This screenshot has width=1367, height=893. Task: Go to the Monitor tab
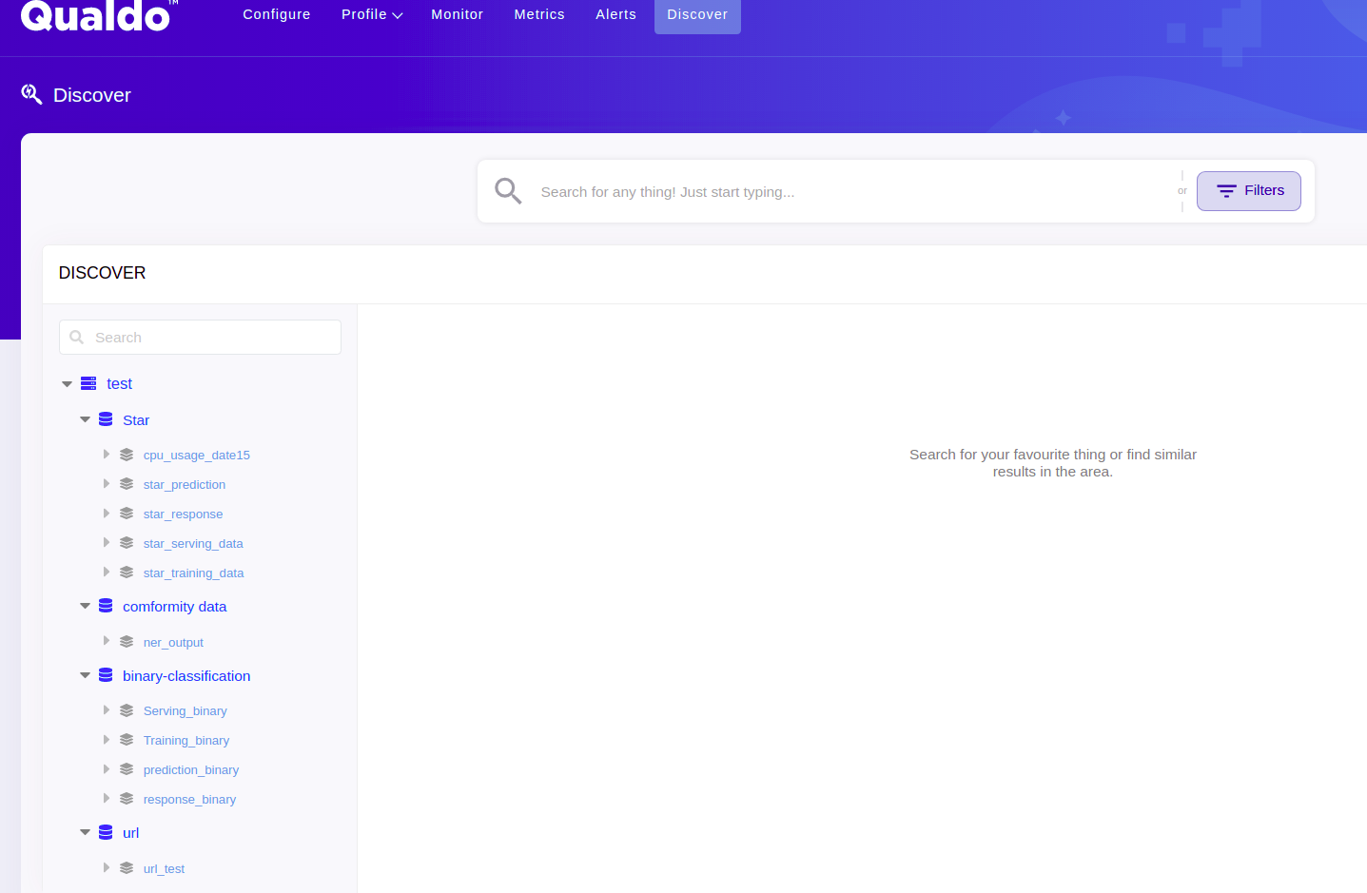tap(457, 14)
